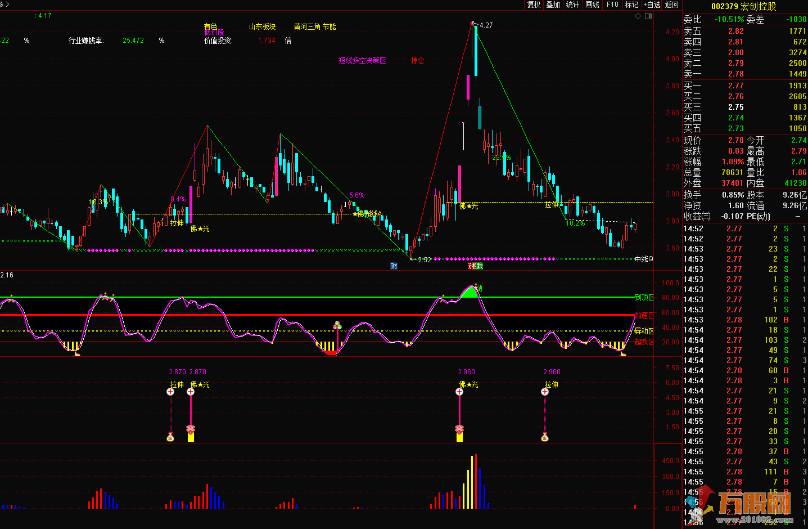Click the 外盘 value 37401
808x529 pixels.
coord(733,183)
